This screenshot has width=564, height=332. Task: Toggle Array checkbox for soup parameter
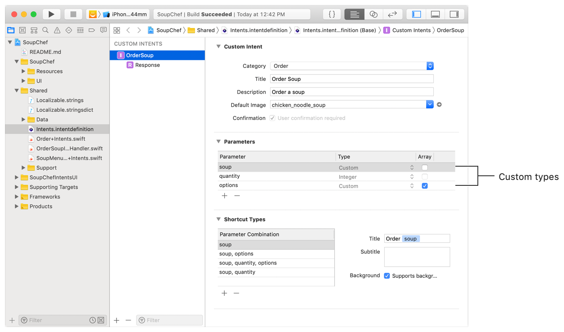click(425, 167)
